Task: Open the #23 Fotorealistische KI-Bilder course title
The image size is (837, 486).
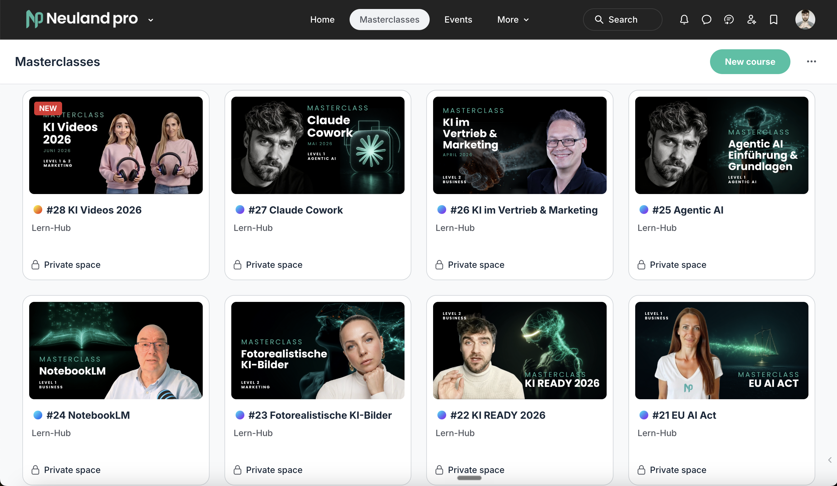Action: pyautogui.click(x=320, y=415)
